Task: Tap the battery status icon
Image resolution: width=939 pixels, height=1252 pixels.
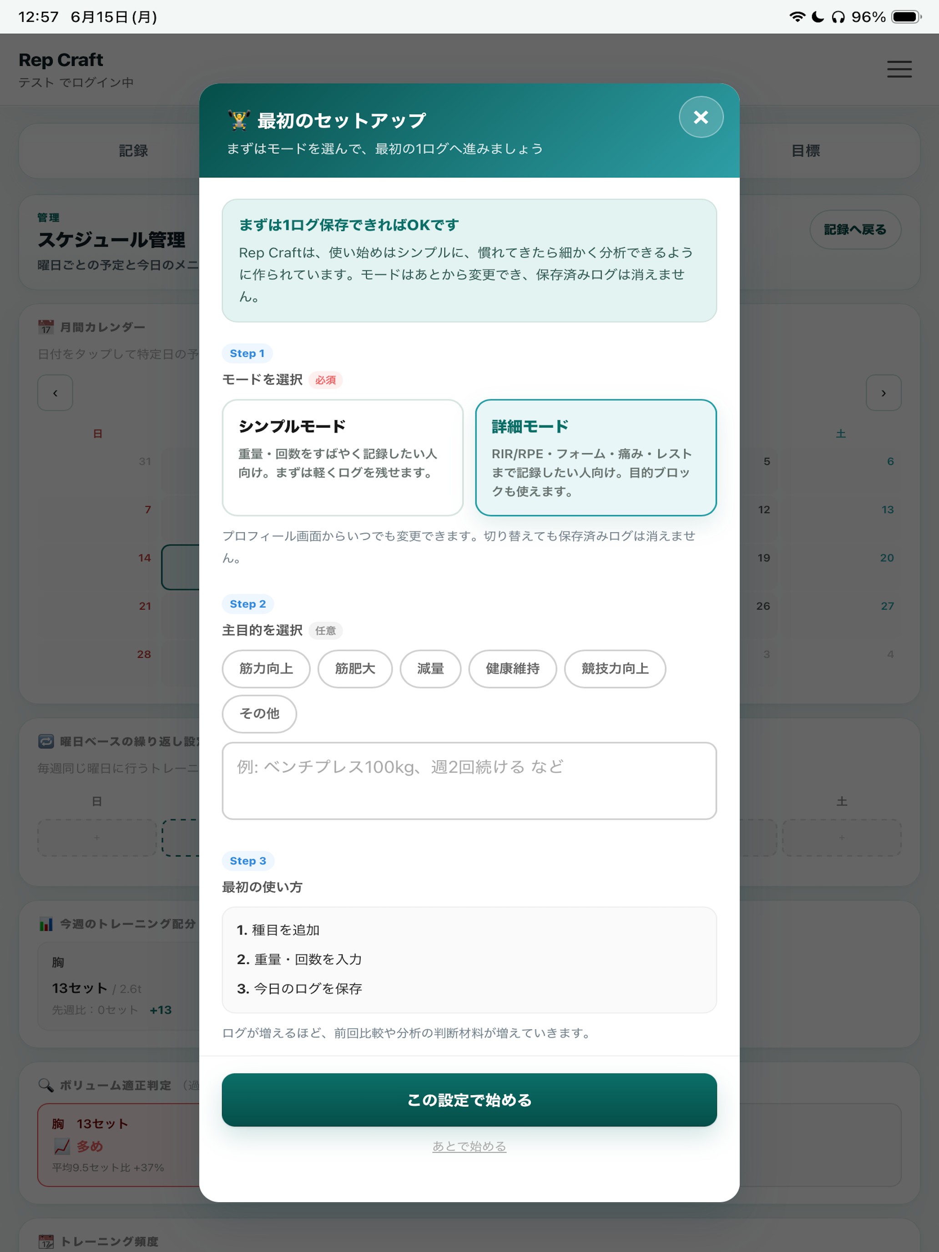Action: click(x=907, y=17)
